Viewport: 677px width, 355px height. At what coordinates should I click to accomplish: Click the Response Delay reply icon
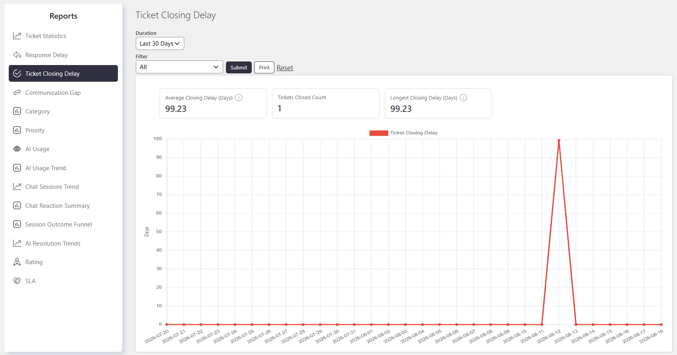coord(17,55)
